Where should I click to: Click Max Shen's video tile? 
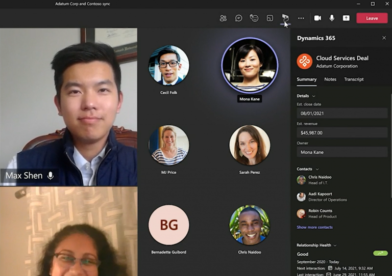(x=68, y=107)
